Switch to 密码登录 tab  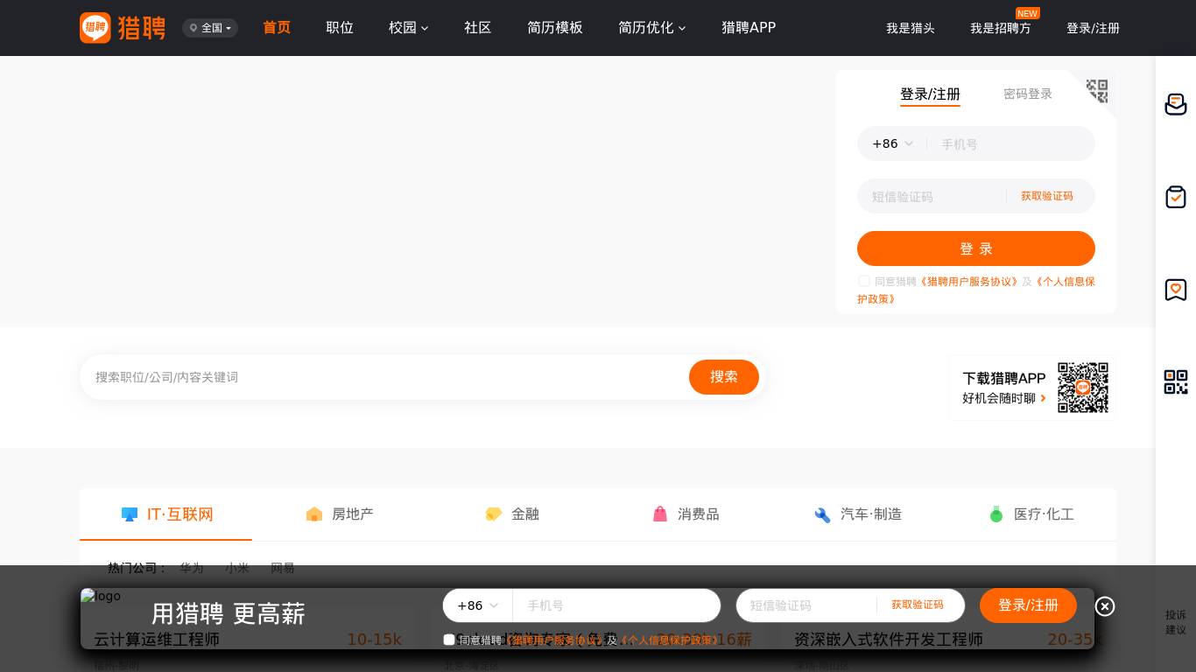point(1027,94)
